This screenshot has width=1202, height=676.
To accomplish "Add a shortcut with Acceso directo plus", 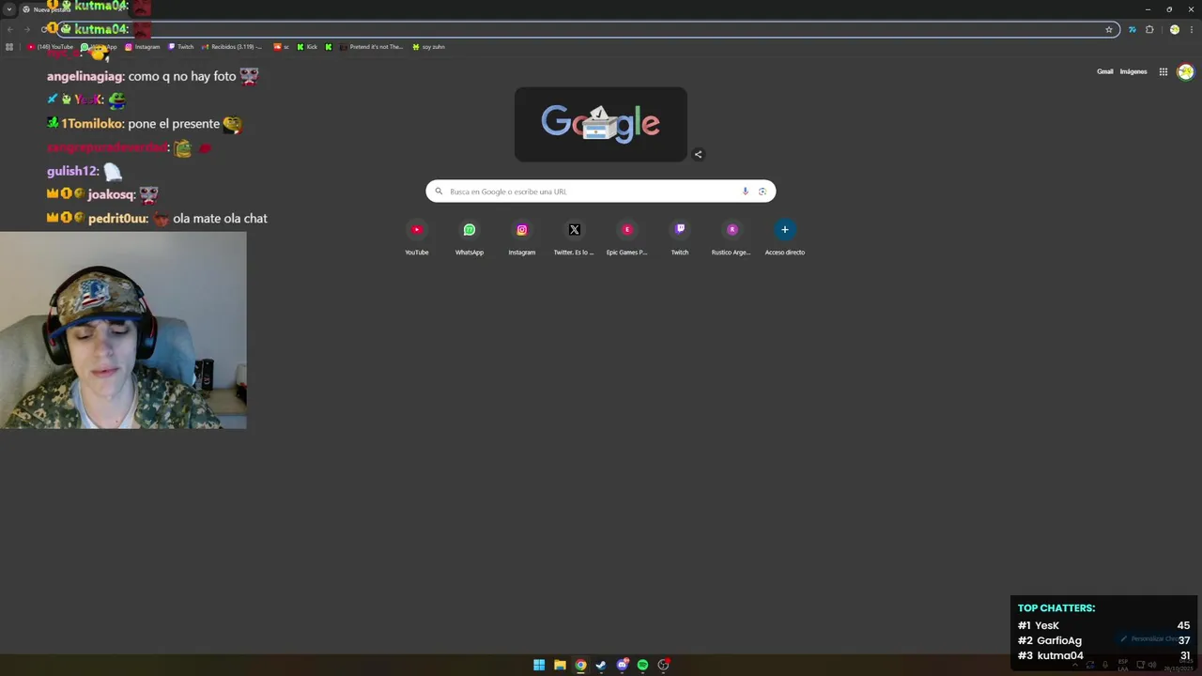I will click(x=785, y=238).
